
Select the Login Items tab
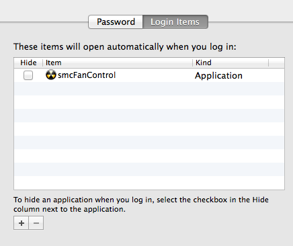[x=175, y=22]
